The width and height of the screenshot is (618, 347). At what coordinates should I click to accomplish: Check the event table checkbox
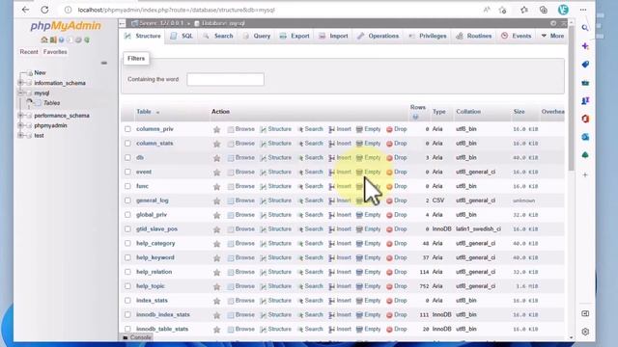click(127, 172)
